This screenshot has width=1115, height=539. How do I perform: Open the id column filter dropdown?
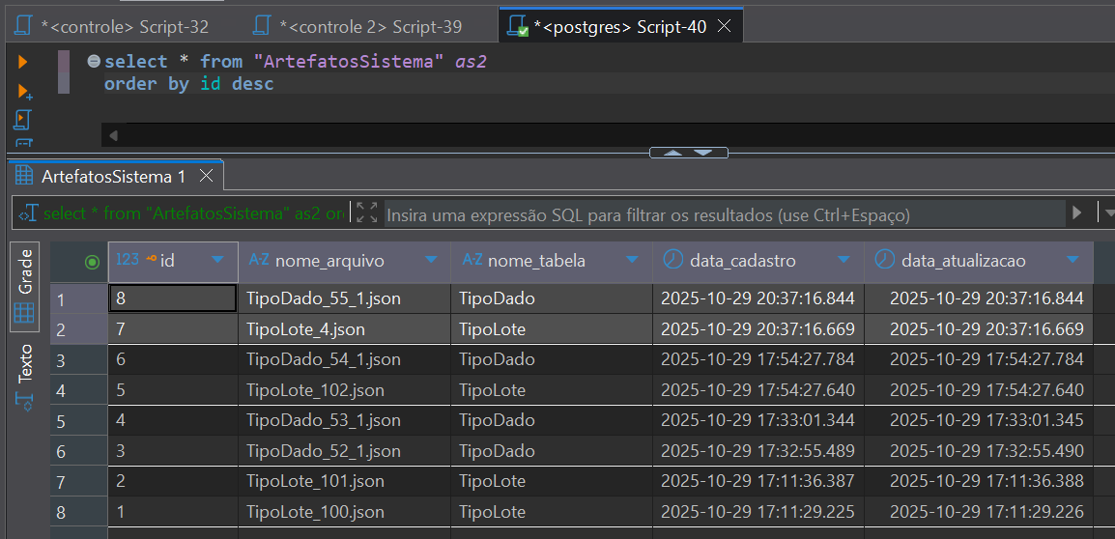(x=217, y=261)
